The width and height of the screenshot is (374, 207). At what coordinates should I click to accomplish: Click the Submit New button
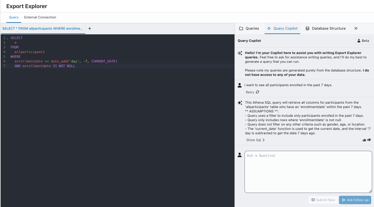pos(323,200)
